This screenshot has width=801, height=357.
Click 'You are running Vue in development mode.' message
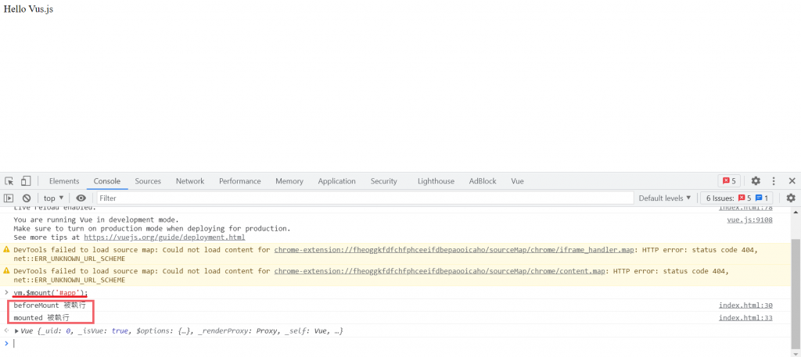(x=96, y=220)
